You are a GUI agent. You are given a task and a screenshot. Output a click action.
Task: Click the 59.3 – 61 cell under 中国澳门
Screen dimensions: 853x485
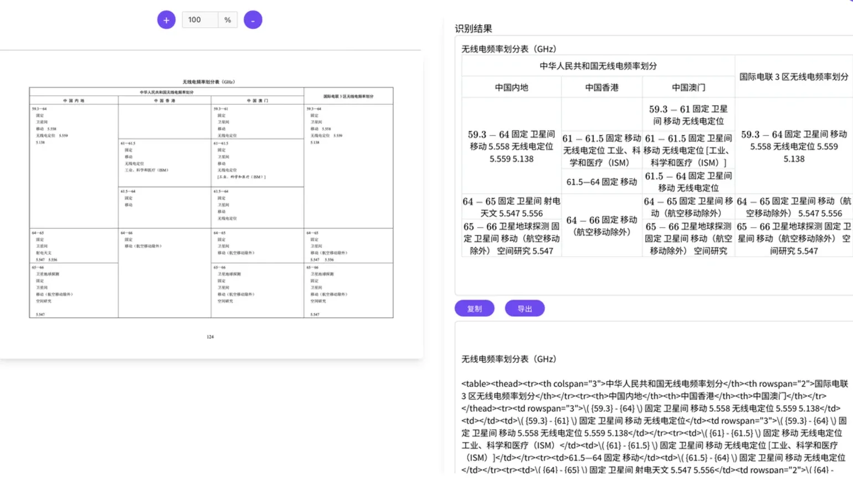tap(688, 115)
